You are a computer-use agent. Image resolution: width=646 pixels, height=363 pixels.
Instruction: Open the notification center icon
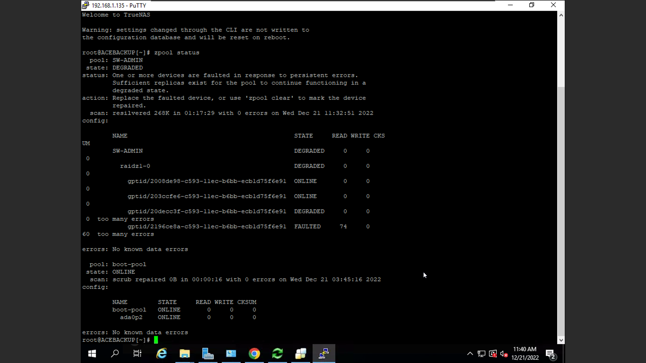click(551, 354)
